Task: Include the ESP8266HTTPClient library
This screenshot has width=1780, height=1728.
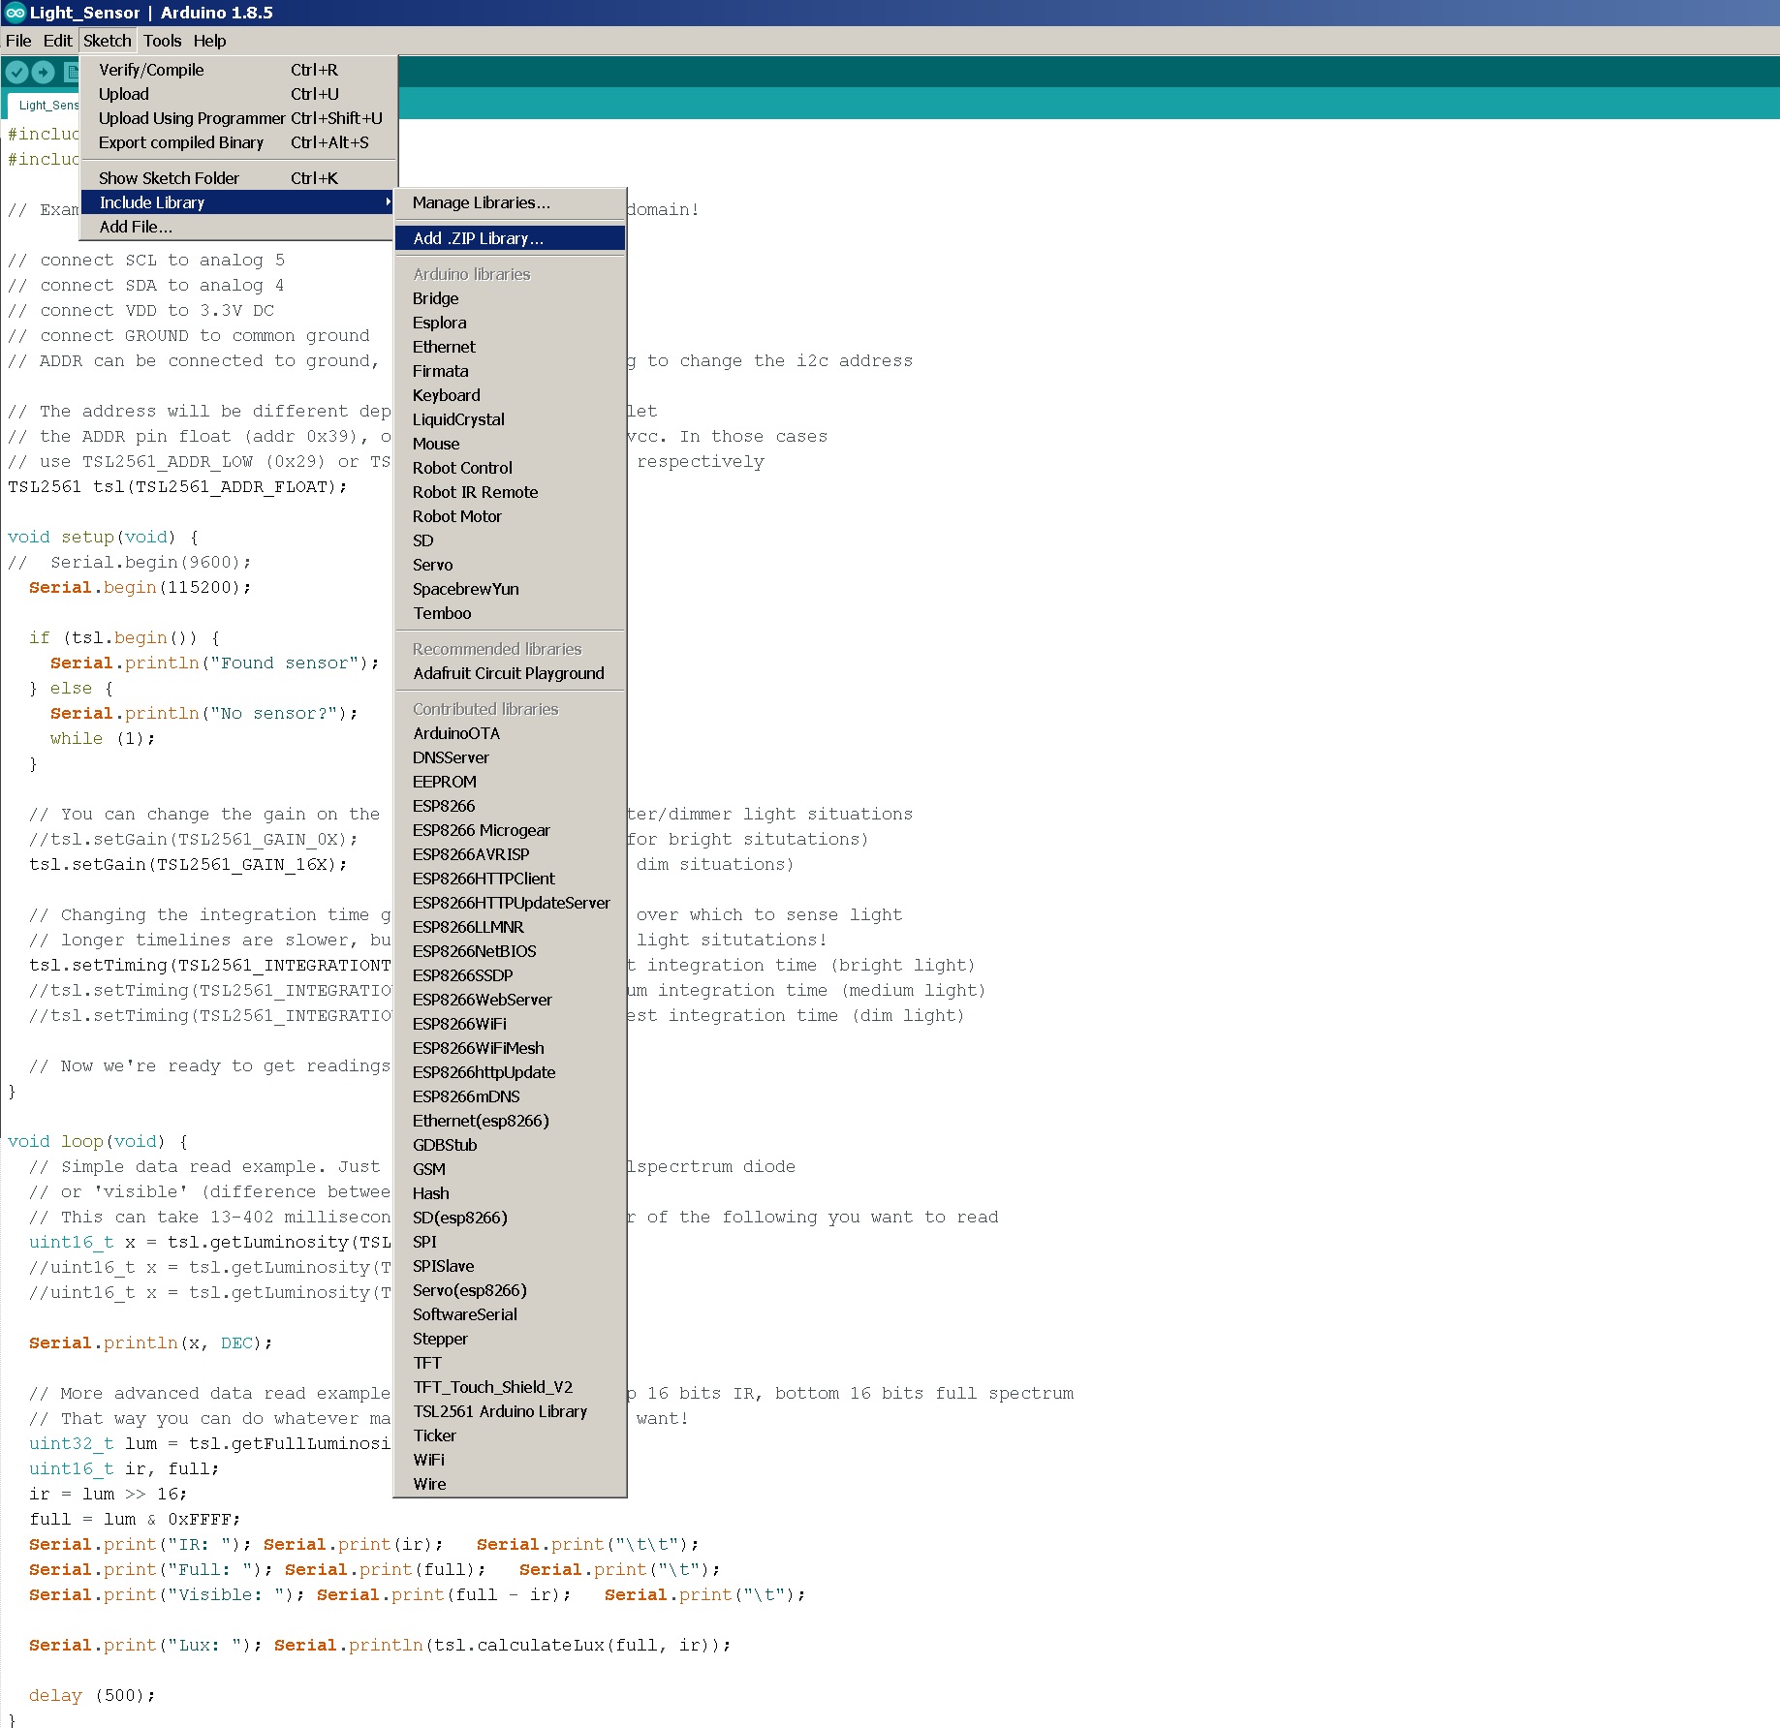Action: pyautogui.click(x=510, y=879)
